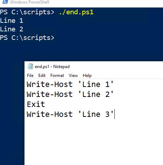Open the Help menu in Notepad
The width and height of the screenshot is (163, 165).
87,76
